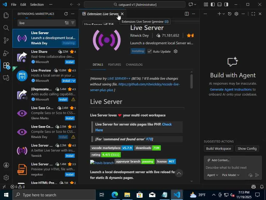Select the Extensions activity bar icon
Image resolution: width=266 pixels, height=200 pixels.
tap(6, 65)
